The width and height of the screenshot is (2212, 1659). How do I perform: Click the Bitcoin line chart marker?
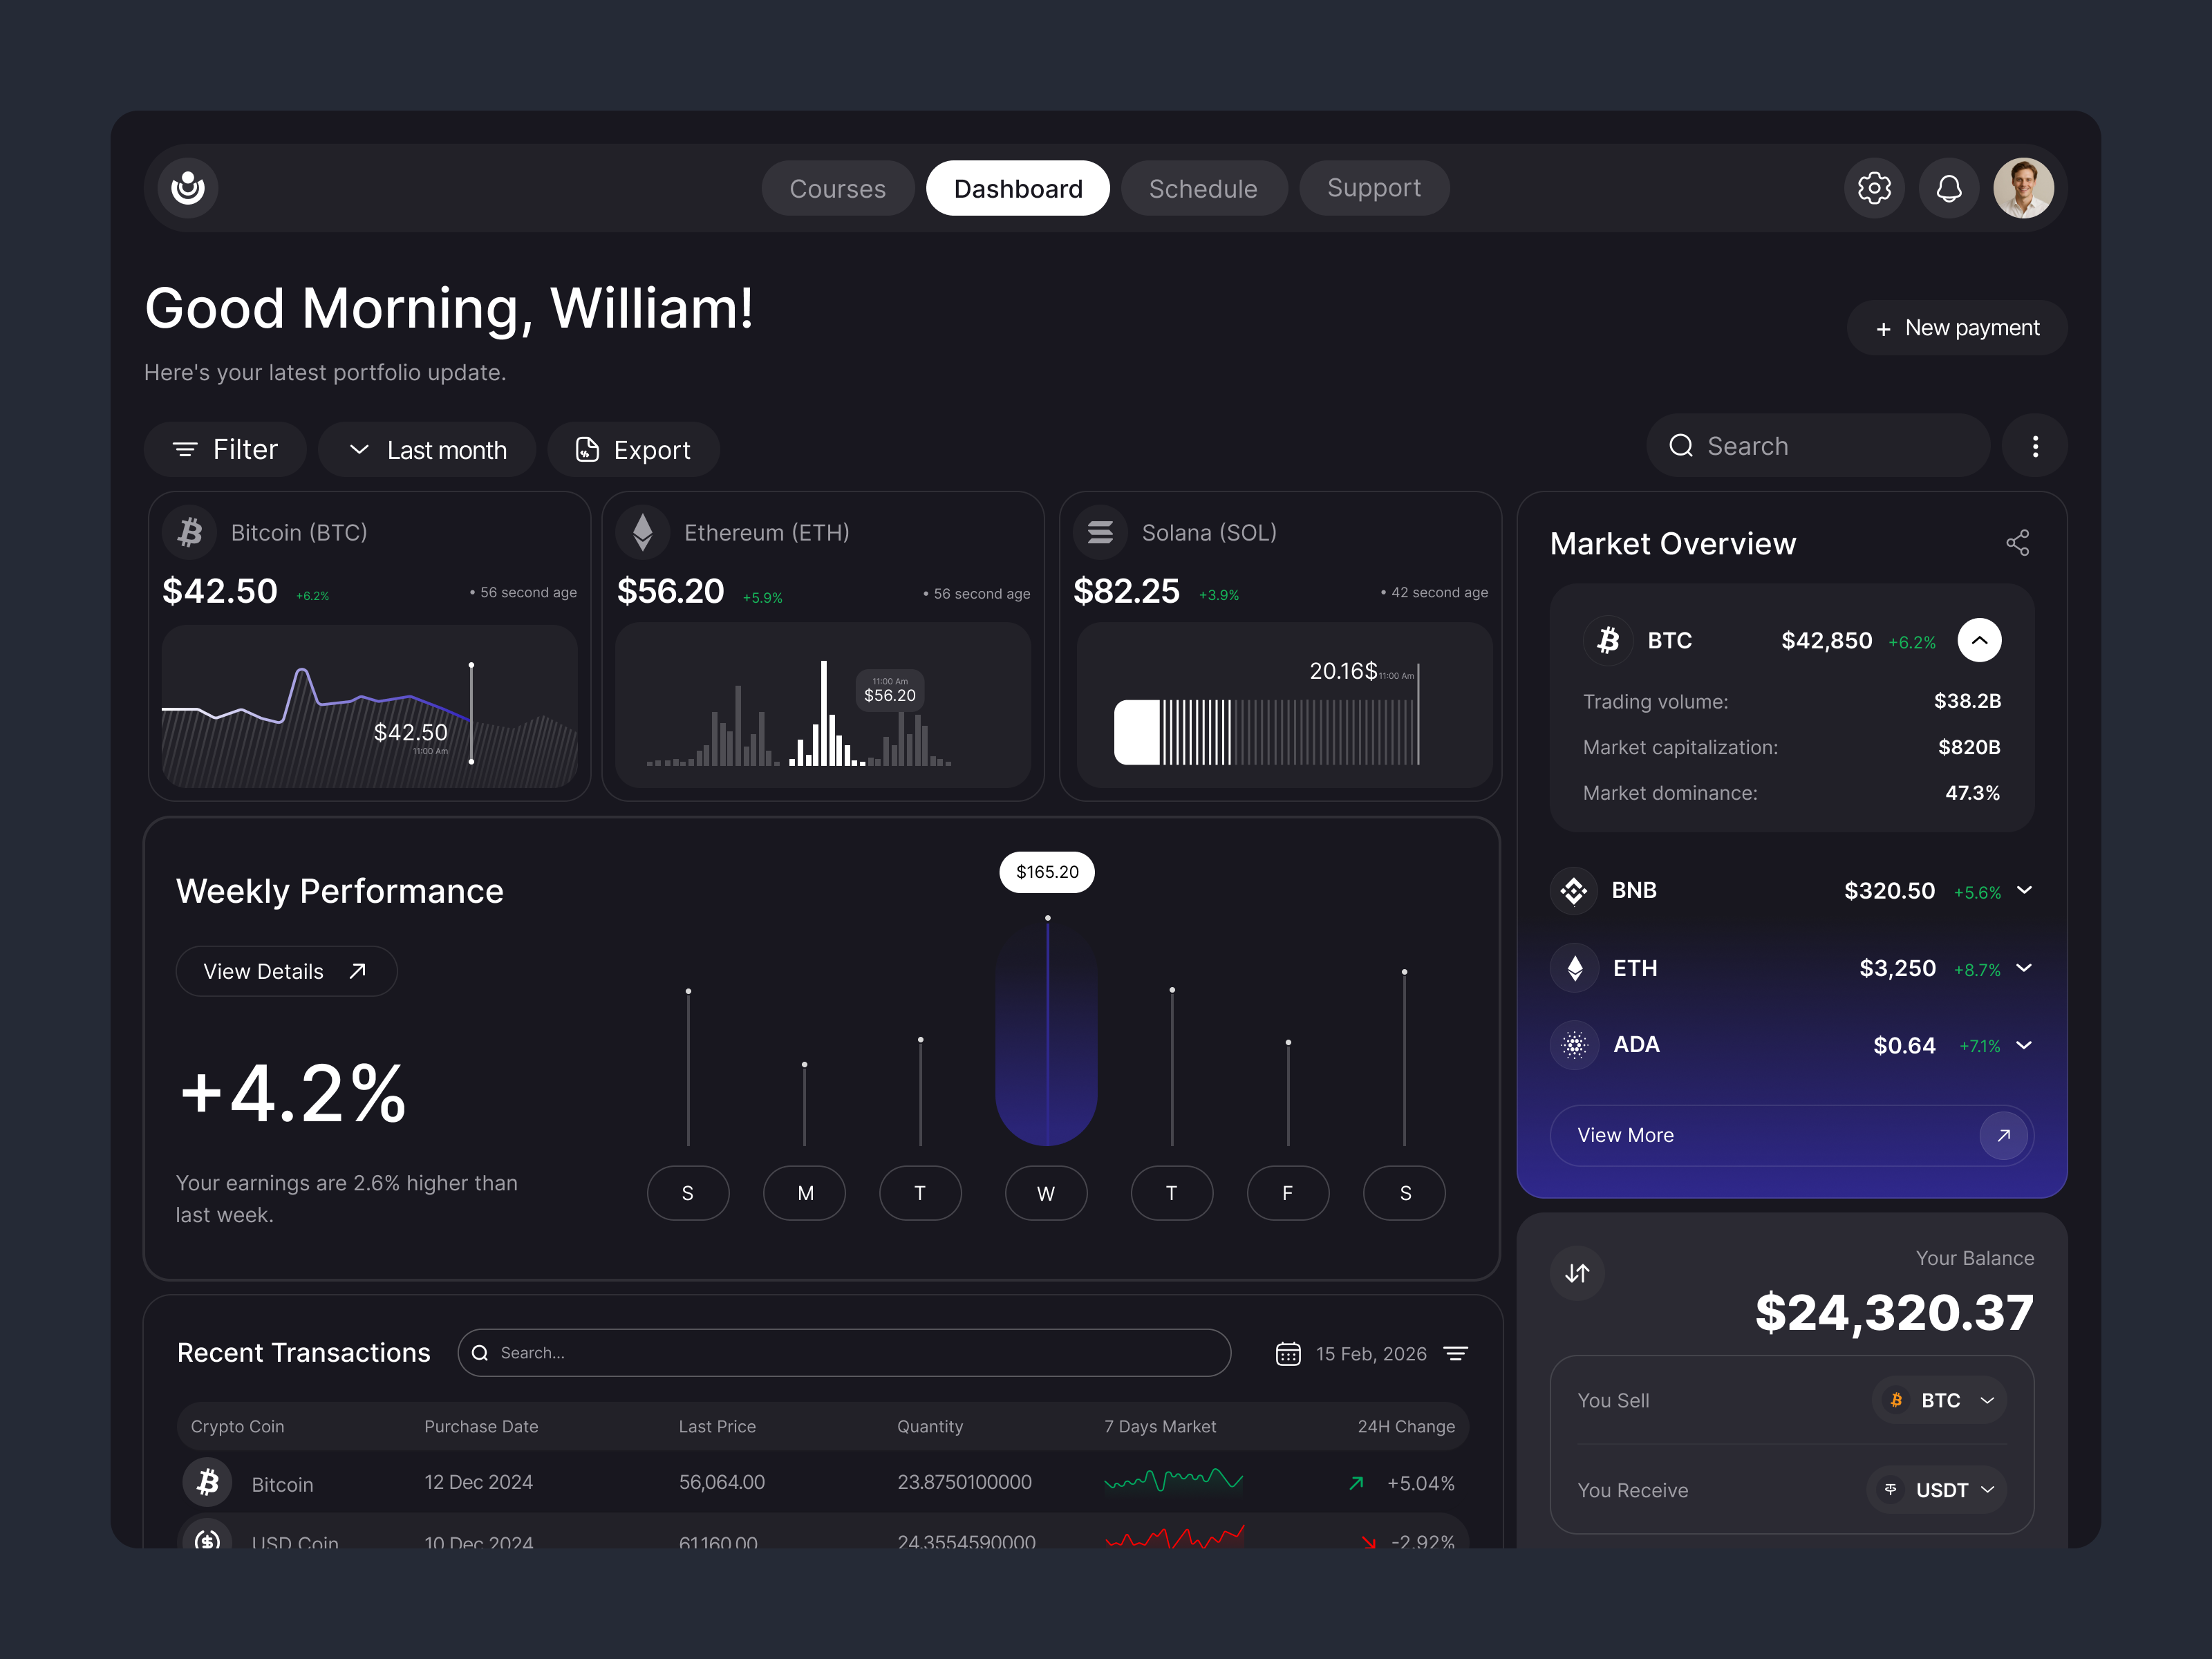pos(471,713)
